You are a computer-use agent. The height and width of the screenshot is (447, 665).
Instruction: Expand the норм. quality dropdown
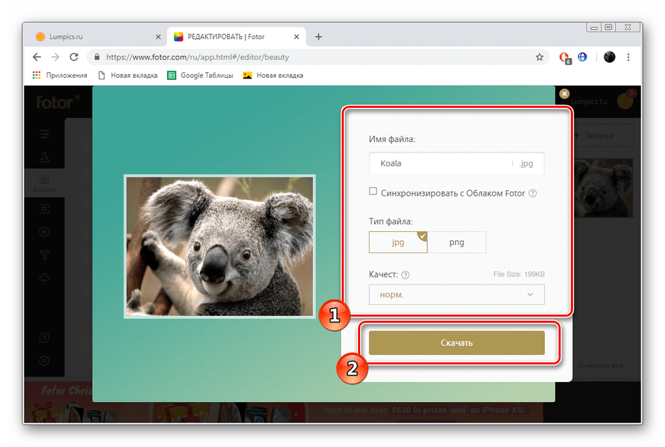456,295
